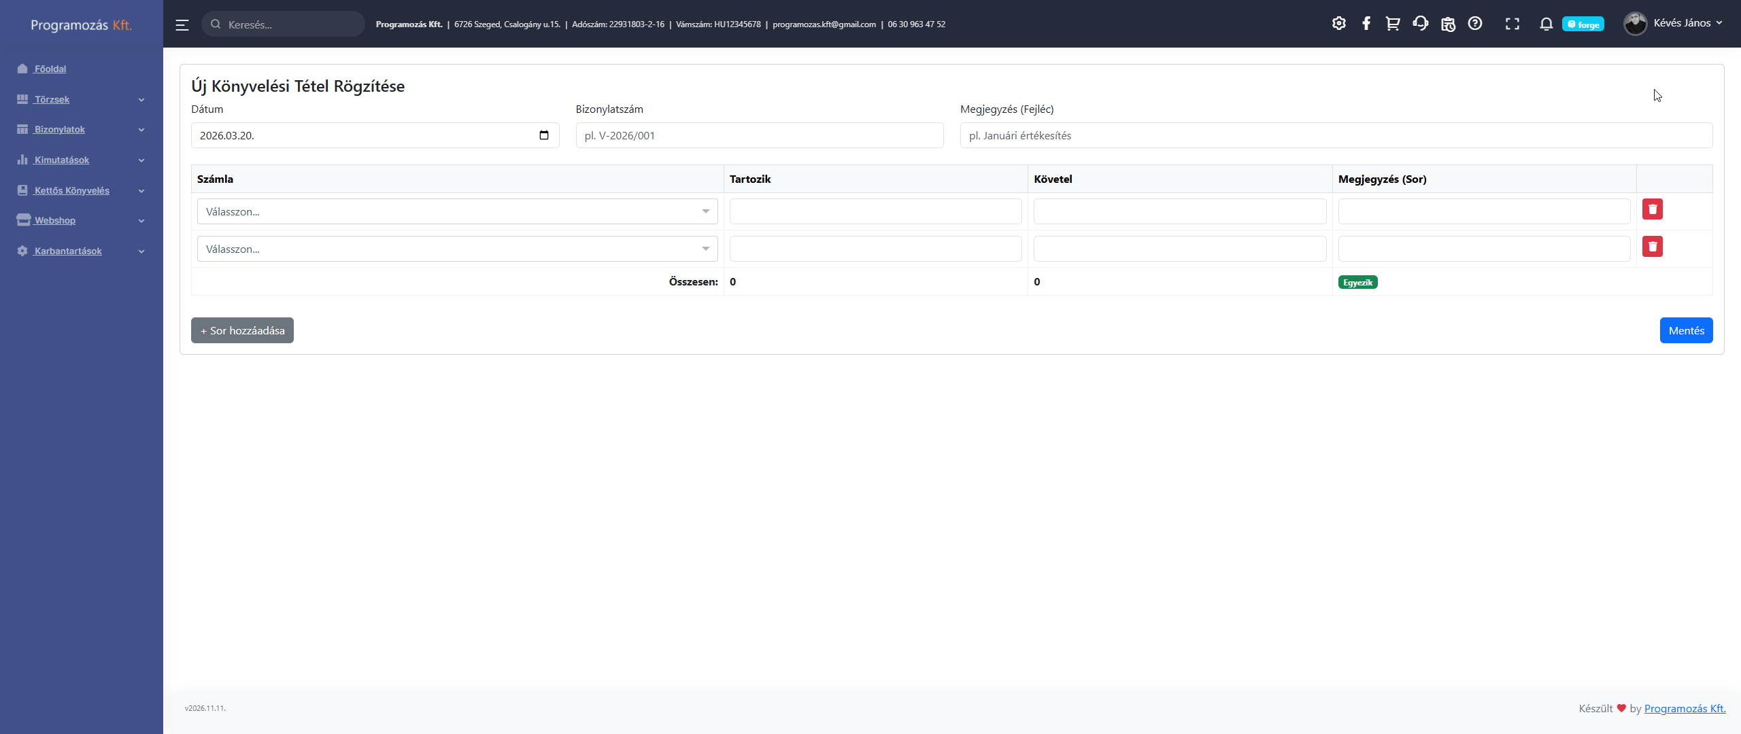Open notifications bell icon
Screen dimensions: 1741x734
[1546, 24]
